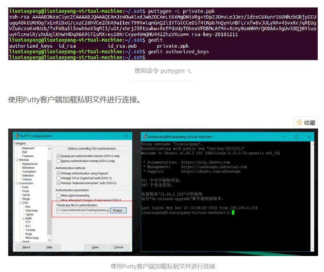Click the PuTTY terminal window title icon
324x272 pixels.
click(x=145, y=136)
